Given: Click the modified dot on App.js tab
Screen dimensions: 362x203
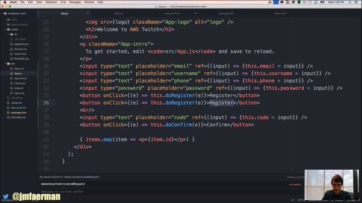Looking at the screenshot, I should point(88,14).
